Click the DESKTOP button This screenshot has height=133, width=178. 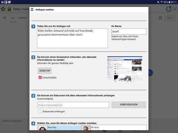coord(44,71)
